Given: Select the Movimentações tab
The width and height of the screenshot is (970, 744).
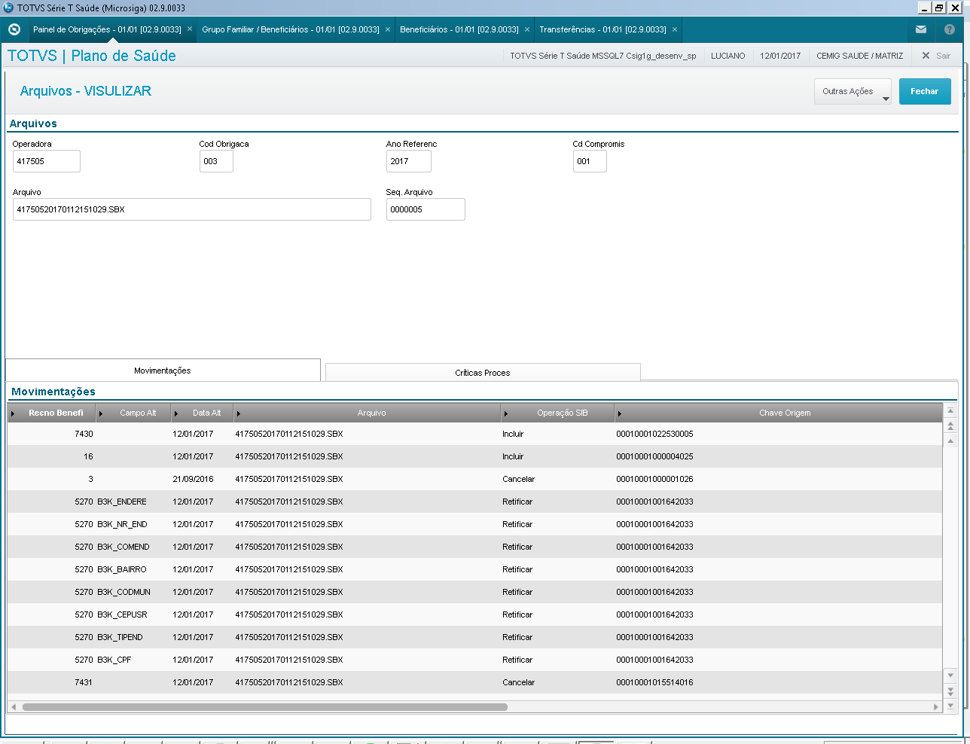Looking at the screenshot, I should click(x=163, y=370).
